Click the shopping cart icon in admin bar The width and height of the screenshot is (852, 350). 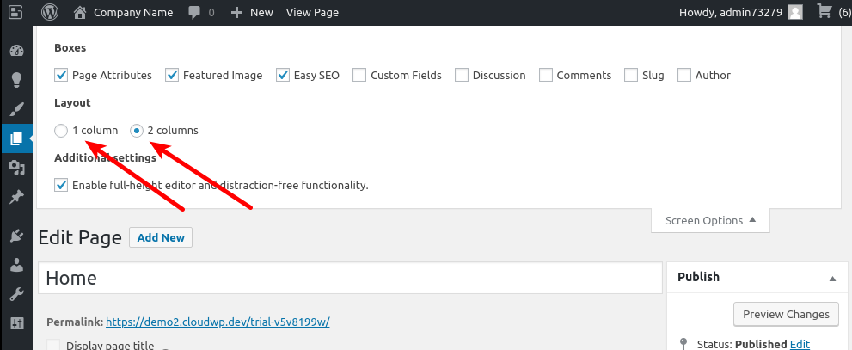pos(824,12)
